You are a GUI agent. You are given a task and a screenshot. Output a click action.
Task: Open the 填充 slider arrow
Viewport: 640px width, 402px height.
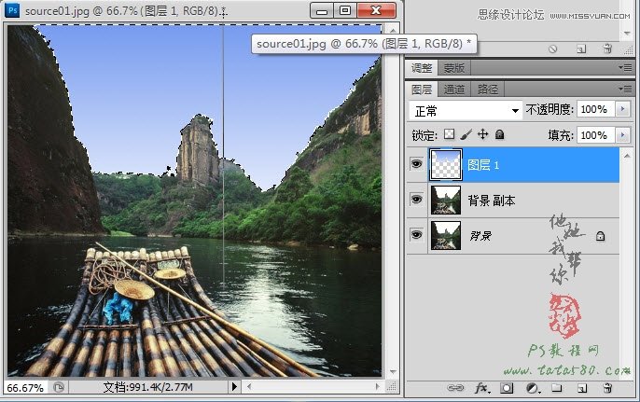pos(622,135)
